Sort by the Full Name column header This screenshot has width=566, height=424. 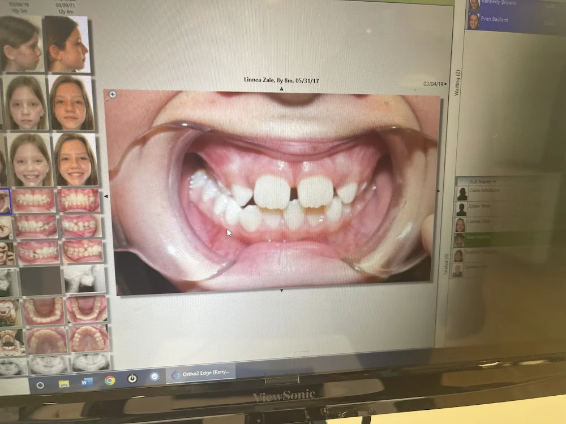pos(482,181)
